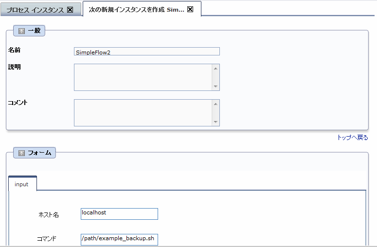Switch to プロセス インスタンス tab

pyautogui.click(x=35, y=10)
